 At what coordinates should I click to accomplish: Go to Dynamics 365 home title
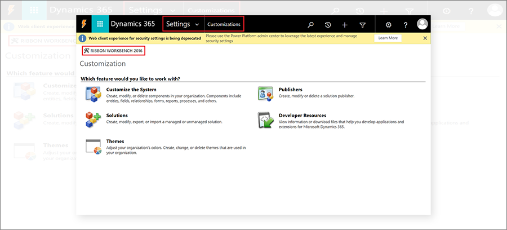click(x=133, y=24)
